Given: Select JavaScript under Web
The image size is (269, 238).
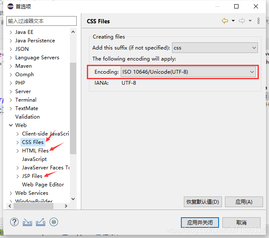Looking at the screenshot, I should pyautogui.click(x=34, y=159).
